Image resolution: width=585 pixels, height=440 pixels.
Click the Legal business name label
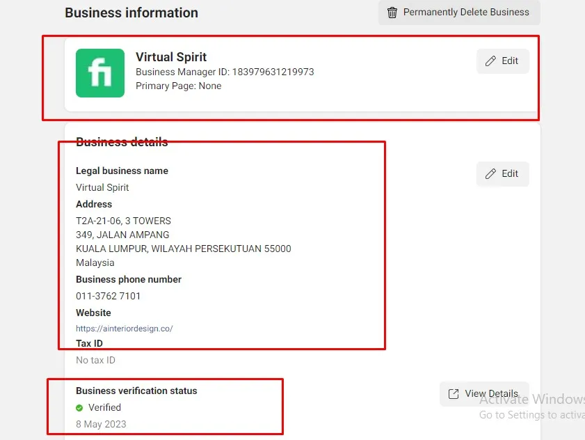tap(122, 171)
